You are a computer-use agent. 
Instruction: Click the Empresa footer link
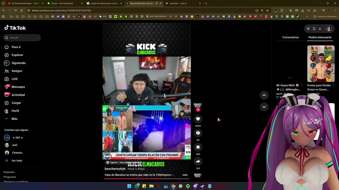9,172
